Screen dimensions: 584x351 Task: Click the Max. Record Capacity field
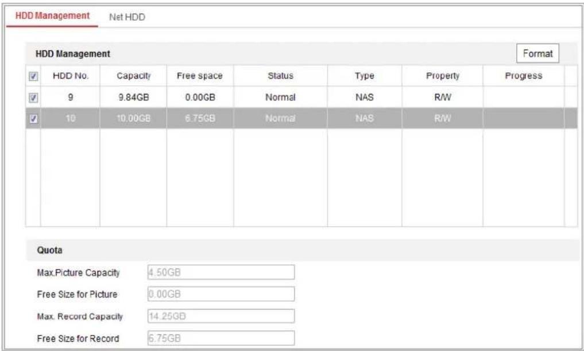coord(221,316)
